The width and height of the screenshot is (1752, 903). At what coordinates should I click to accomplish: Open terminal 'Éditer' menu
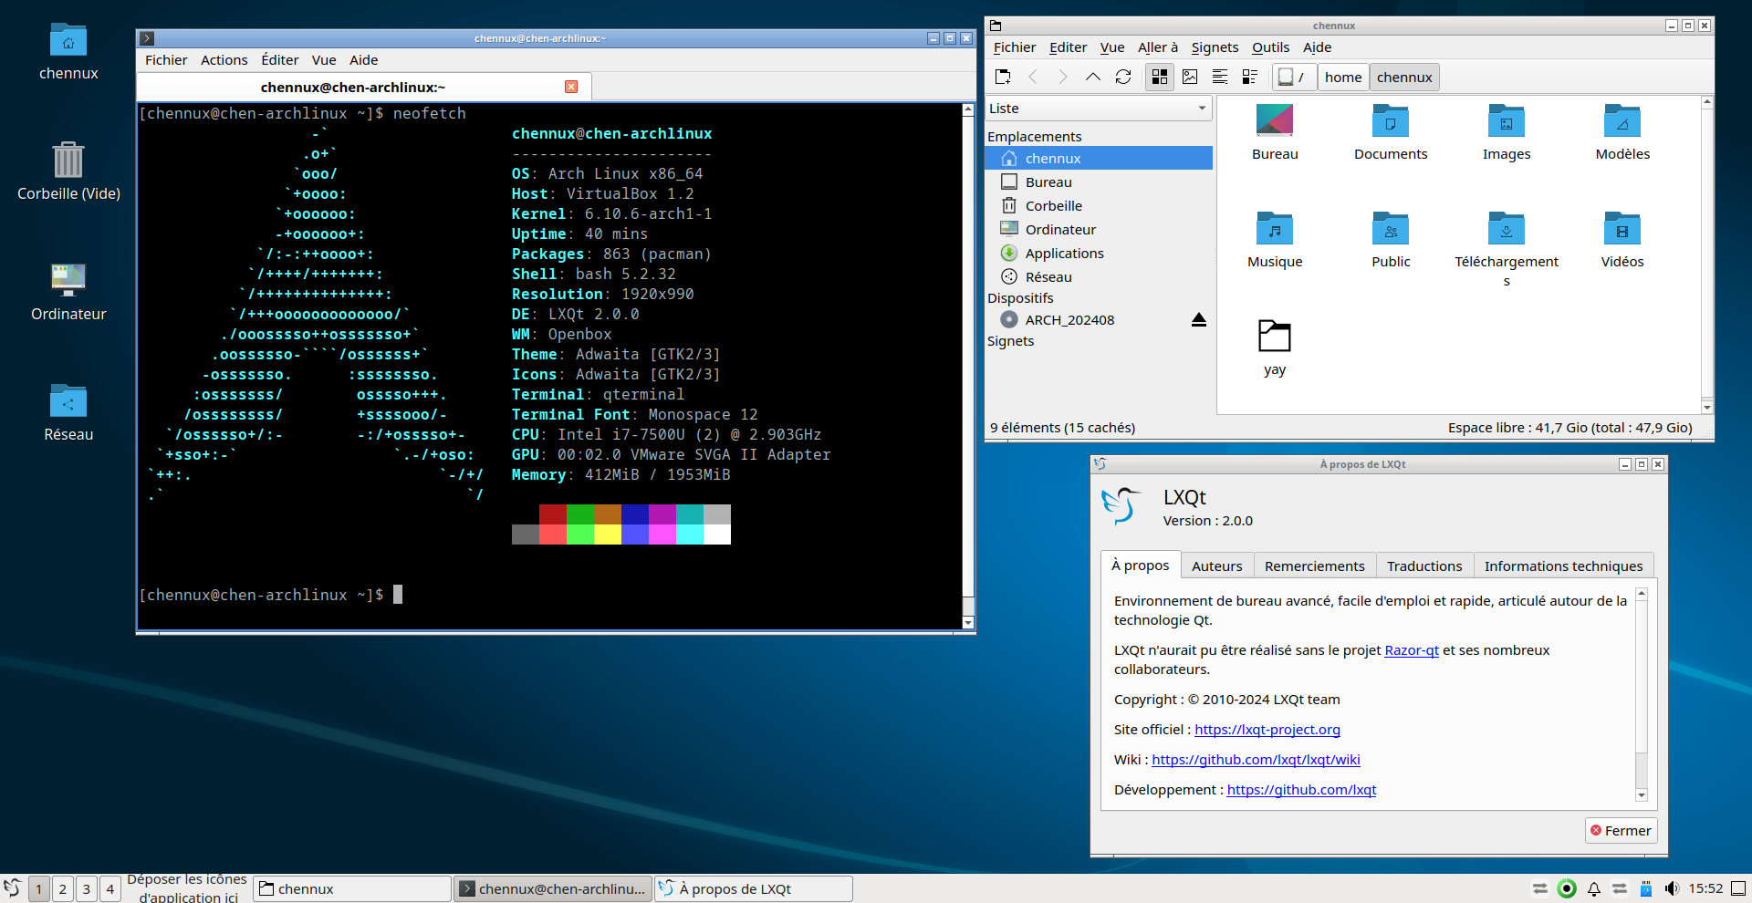pos(280,60)
